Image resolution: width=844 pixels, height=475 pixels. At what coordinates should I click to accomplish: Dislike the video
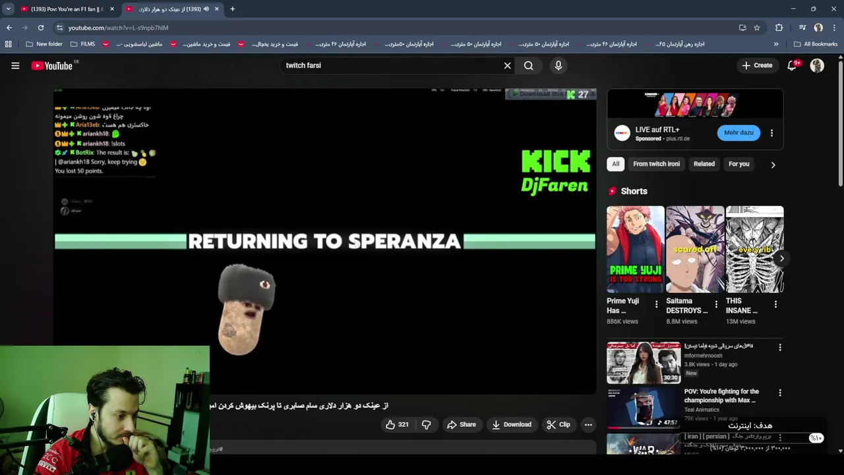(426, 424)
